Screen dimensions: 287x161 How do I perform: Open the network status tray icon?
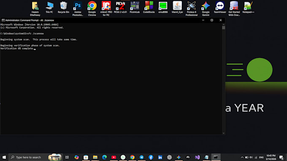[x=256, y=157]
